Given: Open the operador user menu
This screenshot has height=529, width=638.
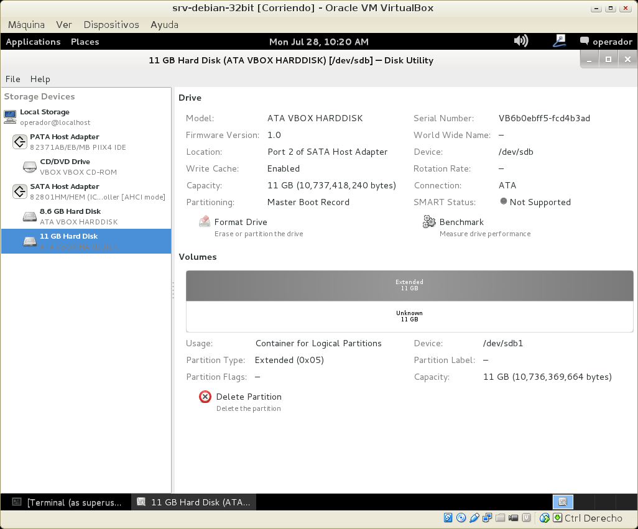Looking at the screenshot, I should click(606, 42).
